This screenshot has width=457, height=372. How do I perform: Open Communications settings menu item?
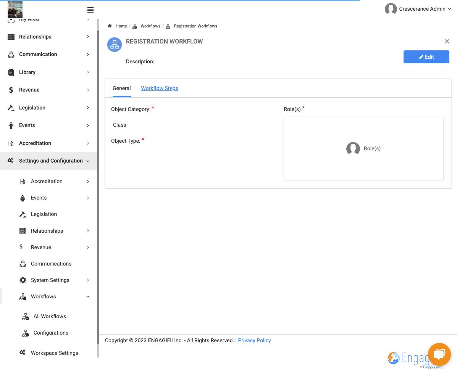[51, 264]
